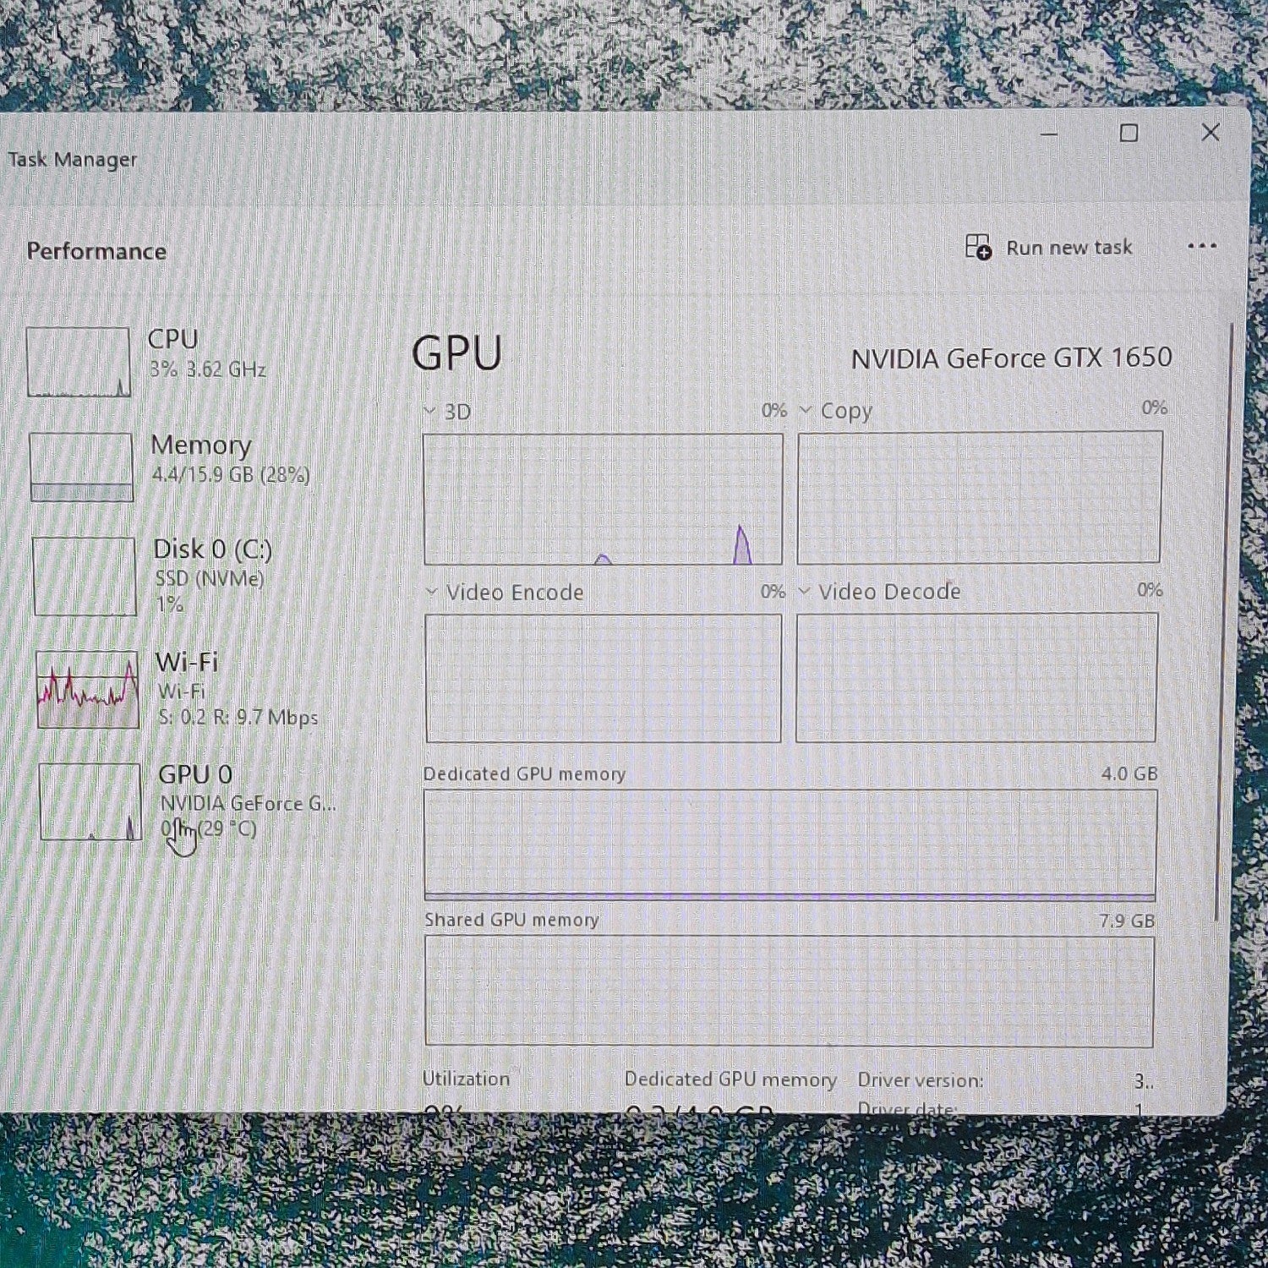
Task: Click the Task Manager window title
Action: pyautogui.click(x=73, y=159)
